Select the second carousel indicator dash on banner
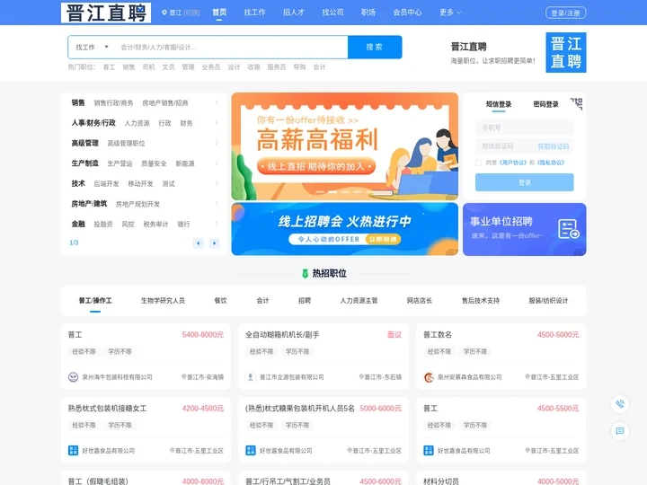Screen dimensions: 647x485 click(x=332, y=192)
